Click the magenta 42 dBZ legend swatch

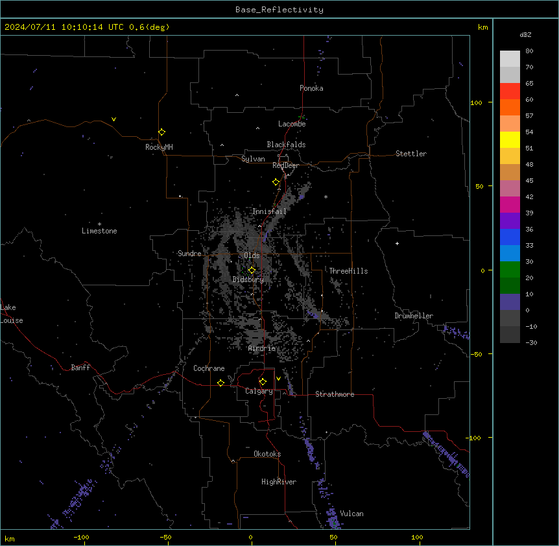[510, 204]
